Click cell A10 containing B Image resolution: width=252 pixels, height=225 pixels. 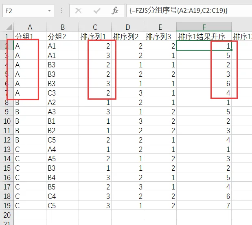pos(30,121)
